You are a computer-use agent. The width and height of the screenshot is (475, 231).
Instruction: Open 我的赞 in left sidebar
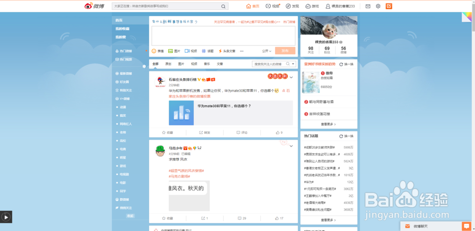coord(121,37)
